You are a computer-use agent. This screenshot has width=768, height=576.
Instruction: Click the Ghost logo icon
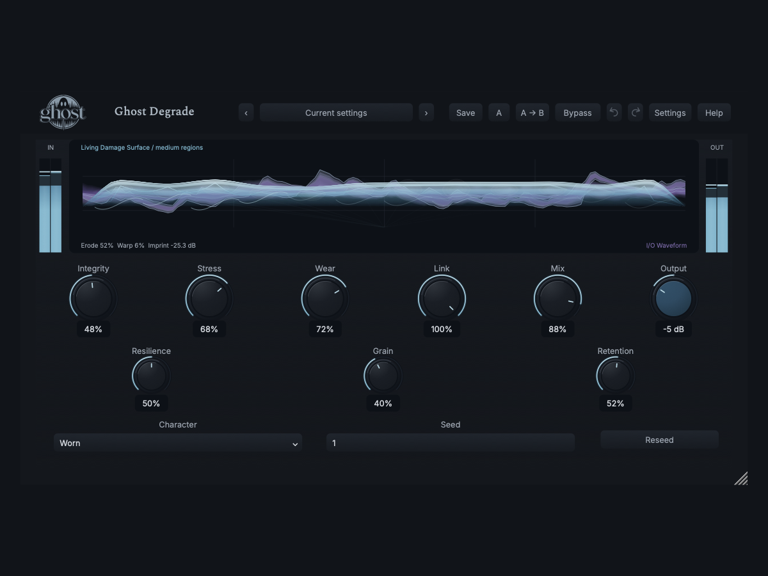click(x=63, y=113)
